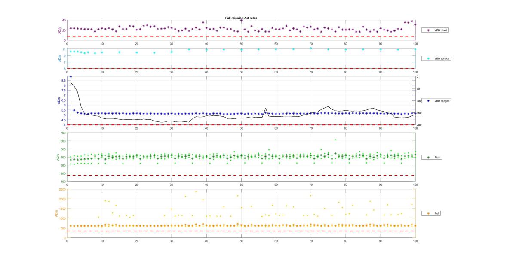
Task: Click the red dashed threshold line in VBD surface plot
Action: point(241,68)
